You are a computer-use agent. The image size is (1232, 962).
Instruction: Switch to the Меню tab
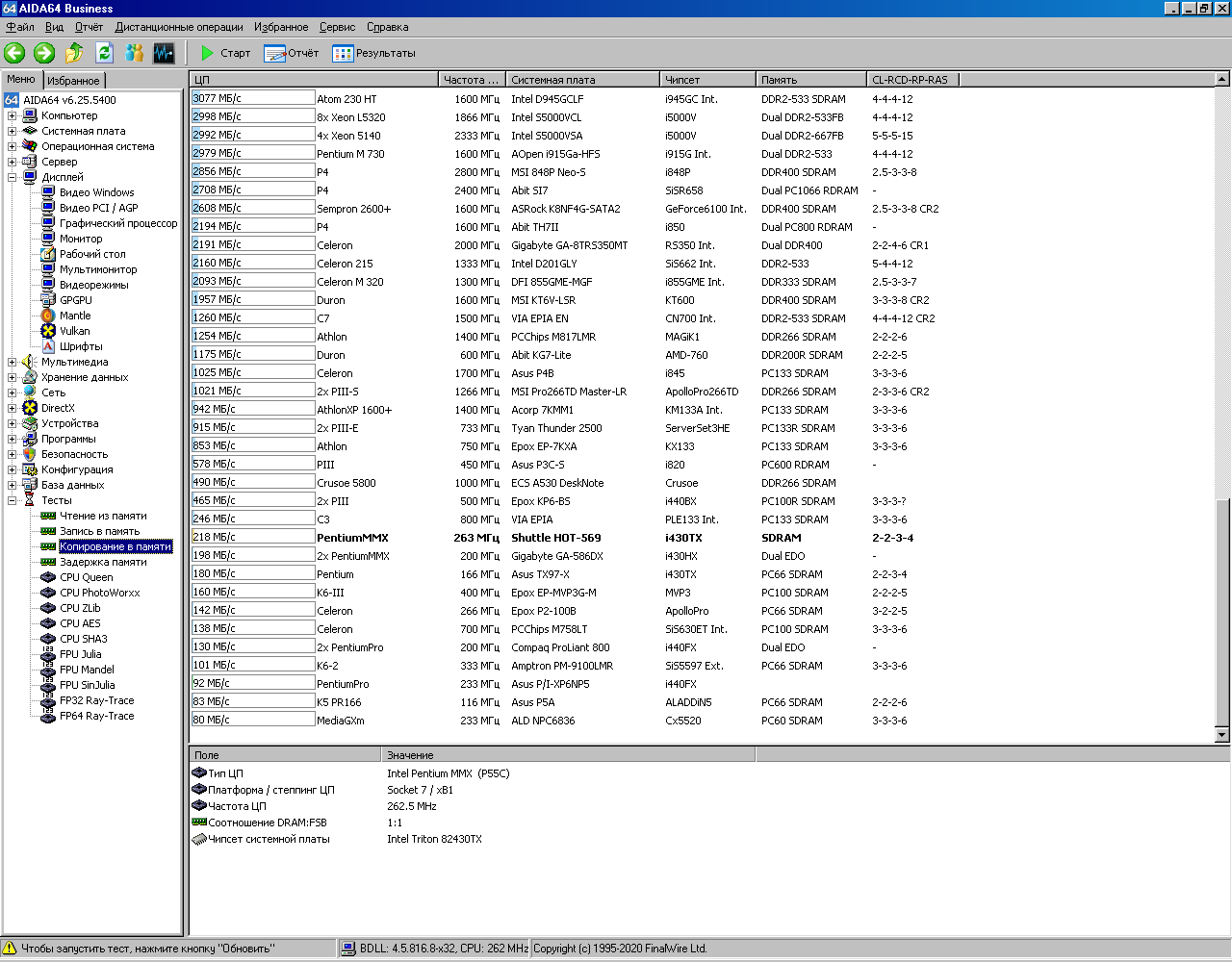[x=21, y=79]
